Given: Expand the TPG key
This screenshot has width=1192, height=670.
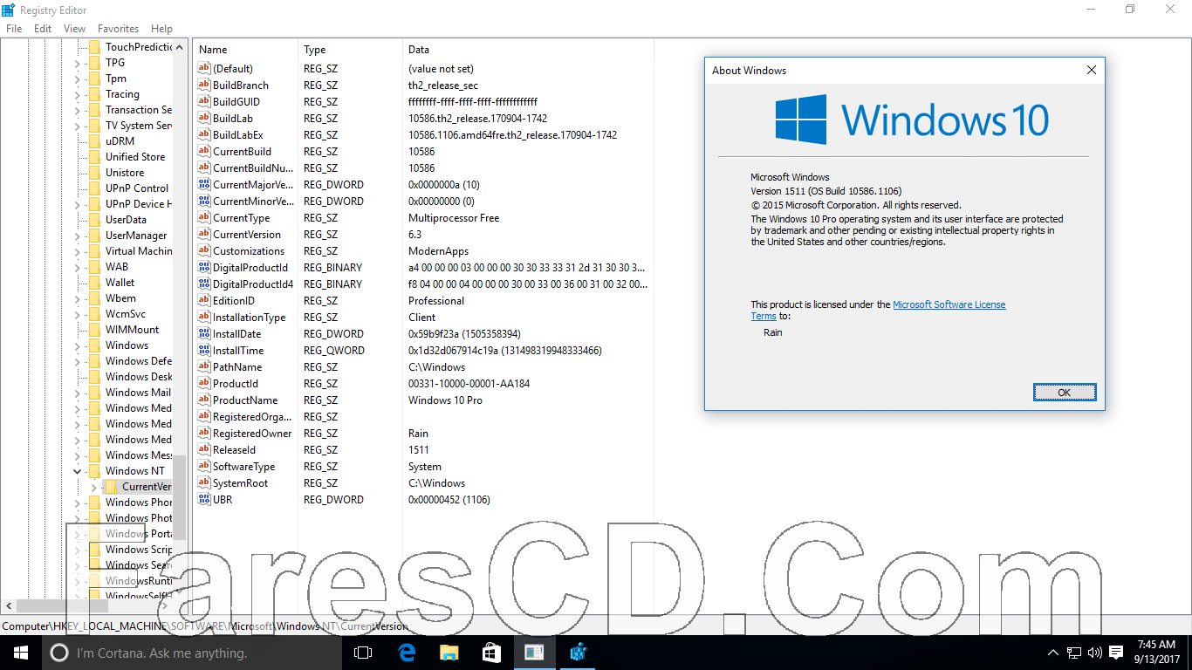Looking at the screenshot, I should tap(77, 63).
